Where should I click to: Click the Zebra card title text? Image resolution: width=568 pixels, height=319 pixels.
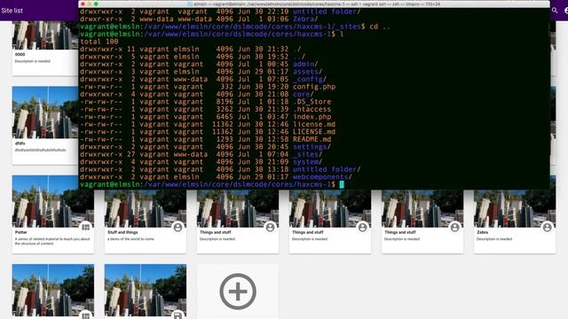pyautogui.click(x=482, y=232)
